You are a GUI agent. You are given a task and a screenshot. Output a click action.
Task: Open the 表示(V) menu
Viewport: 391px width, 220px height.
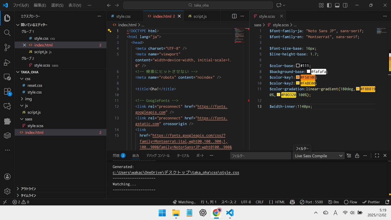tap(75, 5)
